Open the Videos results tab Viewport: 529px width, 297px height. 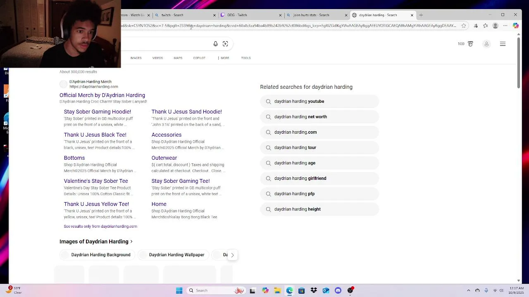(x=157, y=58)
